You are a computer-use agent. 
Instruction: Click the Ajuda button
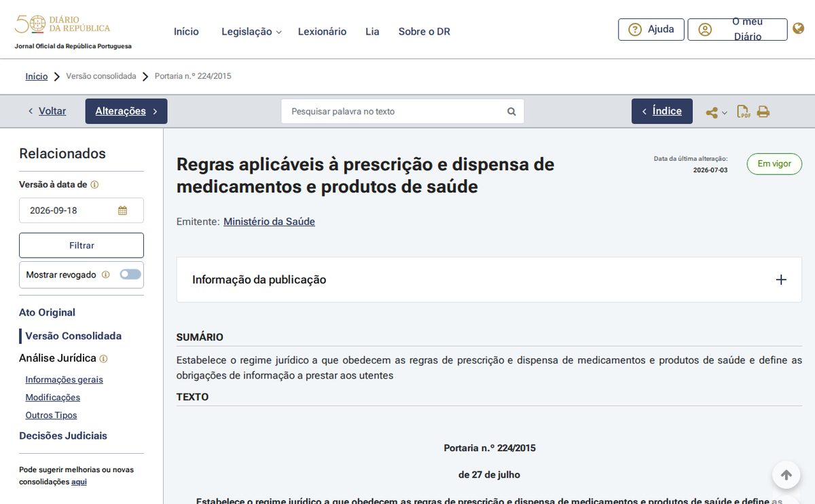651,29
